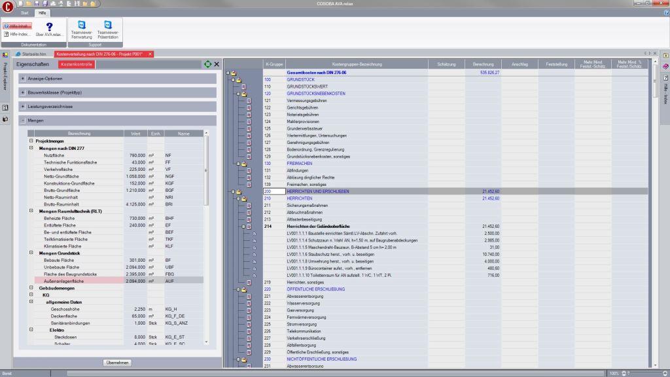Expand the Bauwerksklasse (Projekttyp) section
This screenshot has height=377, width=670.
[x=23, y=92]
